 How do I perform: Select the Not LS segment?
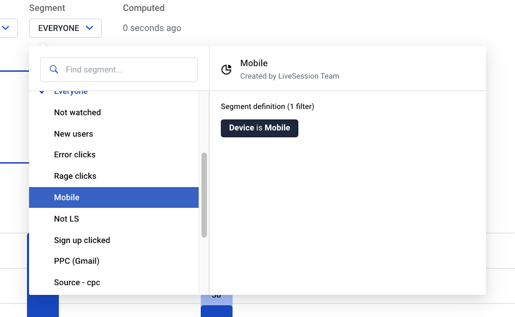(x=67, y=219)
